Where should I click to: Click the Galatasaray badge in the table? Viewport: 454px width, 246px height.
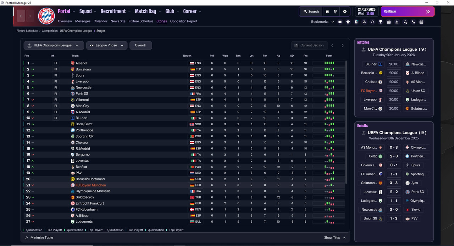click(73, 197)
